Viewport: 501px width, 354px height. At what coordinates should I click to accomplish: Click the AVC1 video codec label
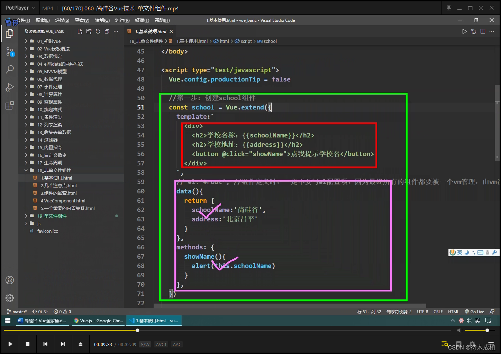click(161, 344)
